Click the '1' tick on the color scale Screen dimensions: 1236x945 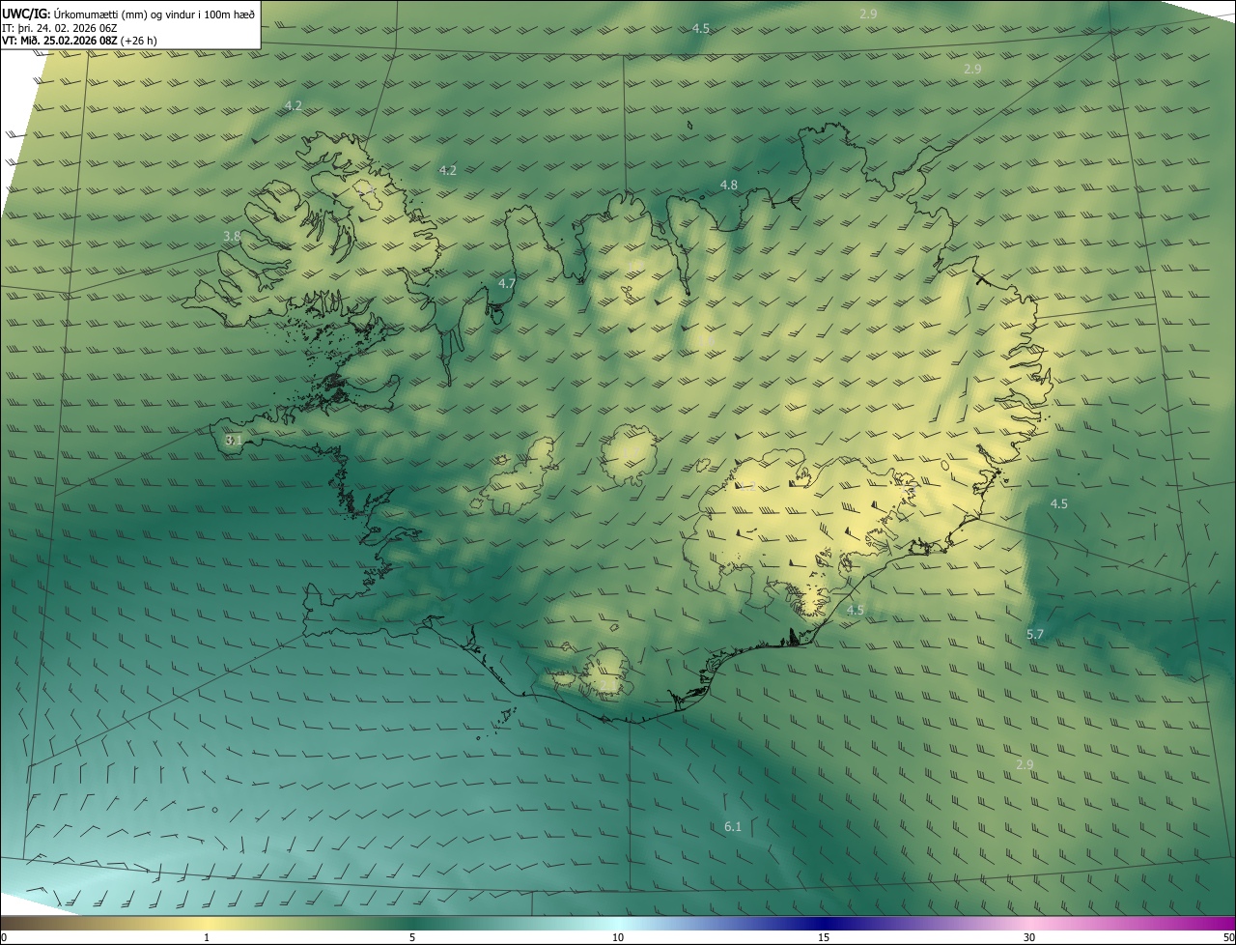click(x=207, y=937)
